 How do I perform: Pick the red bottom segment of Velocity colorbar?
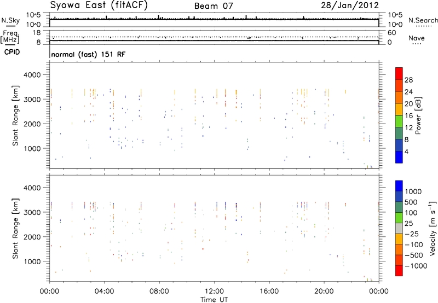tap(399, 271)
